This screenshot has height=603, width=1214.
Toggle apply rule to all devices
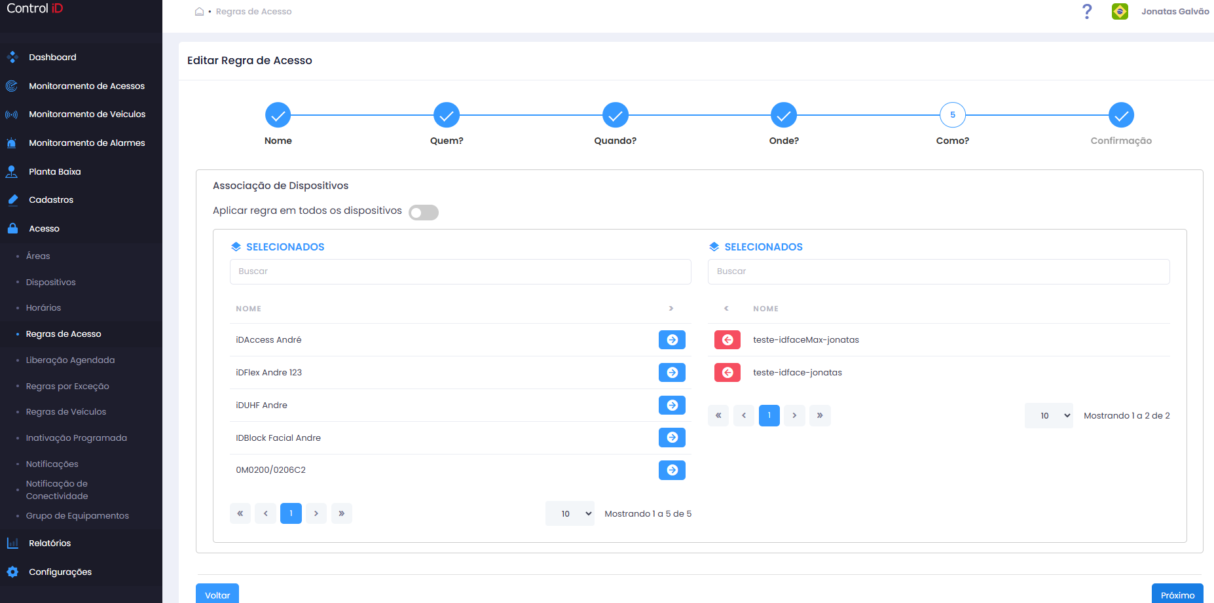coord(424,213)
